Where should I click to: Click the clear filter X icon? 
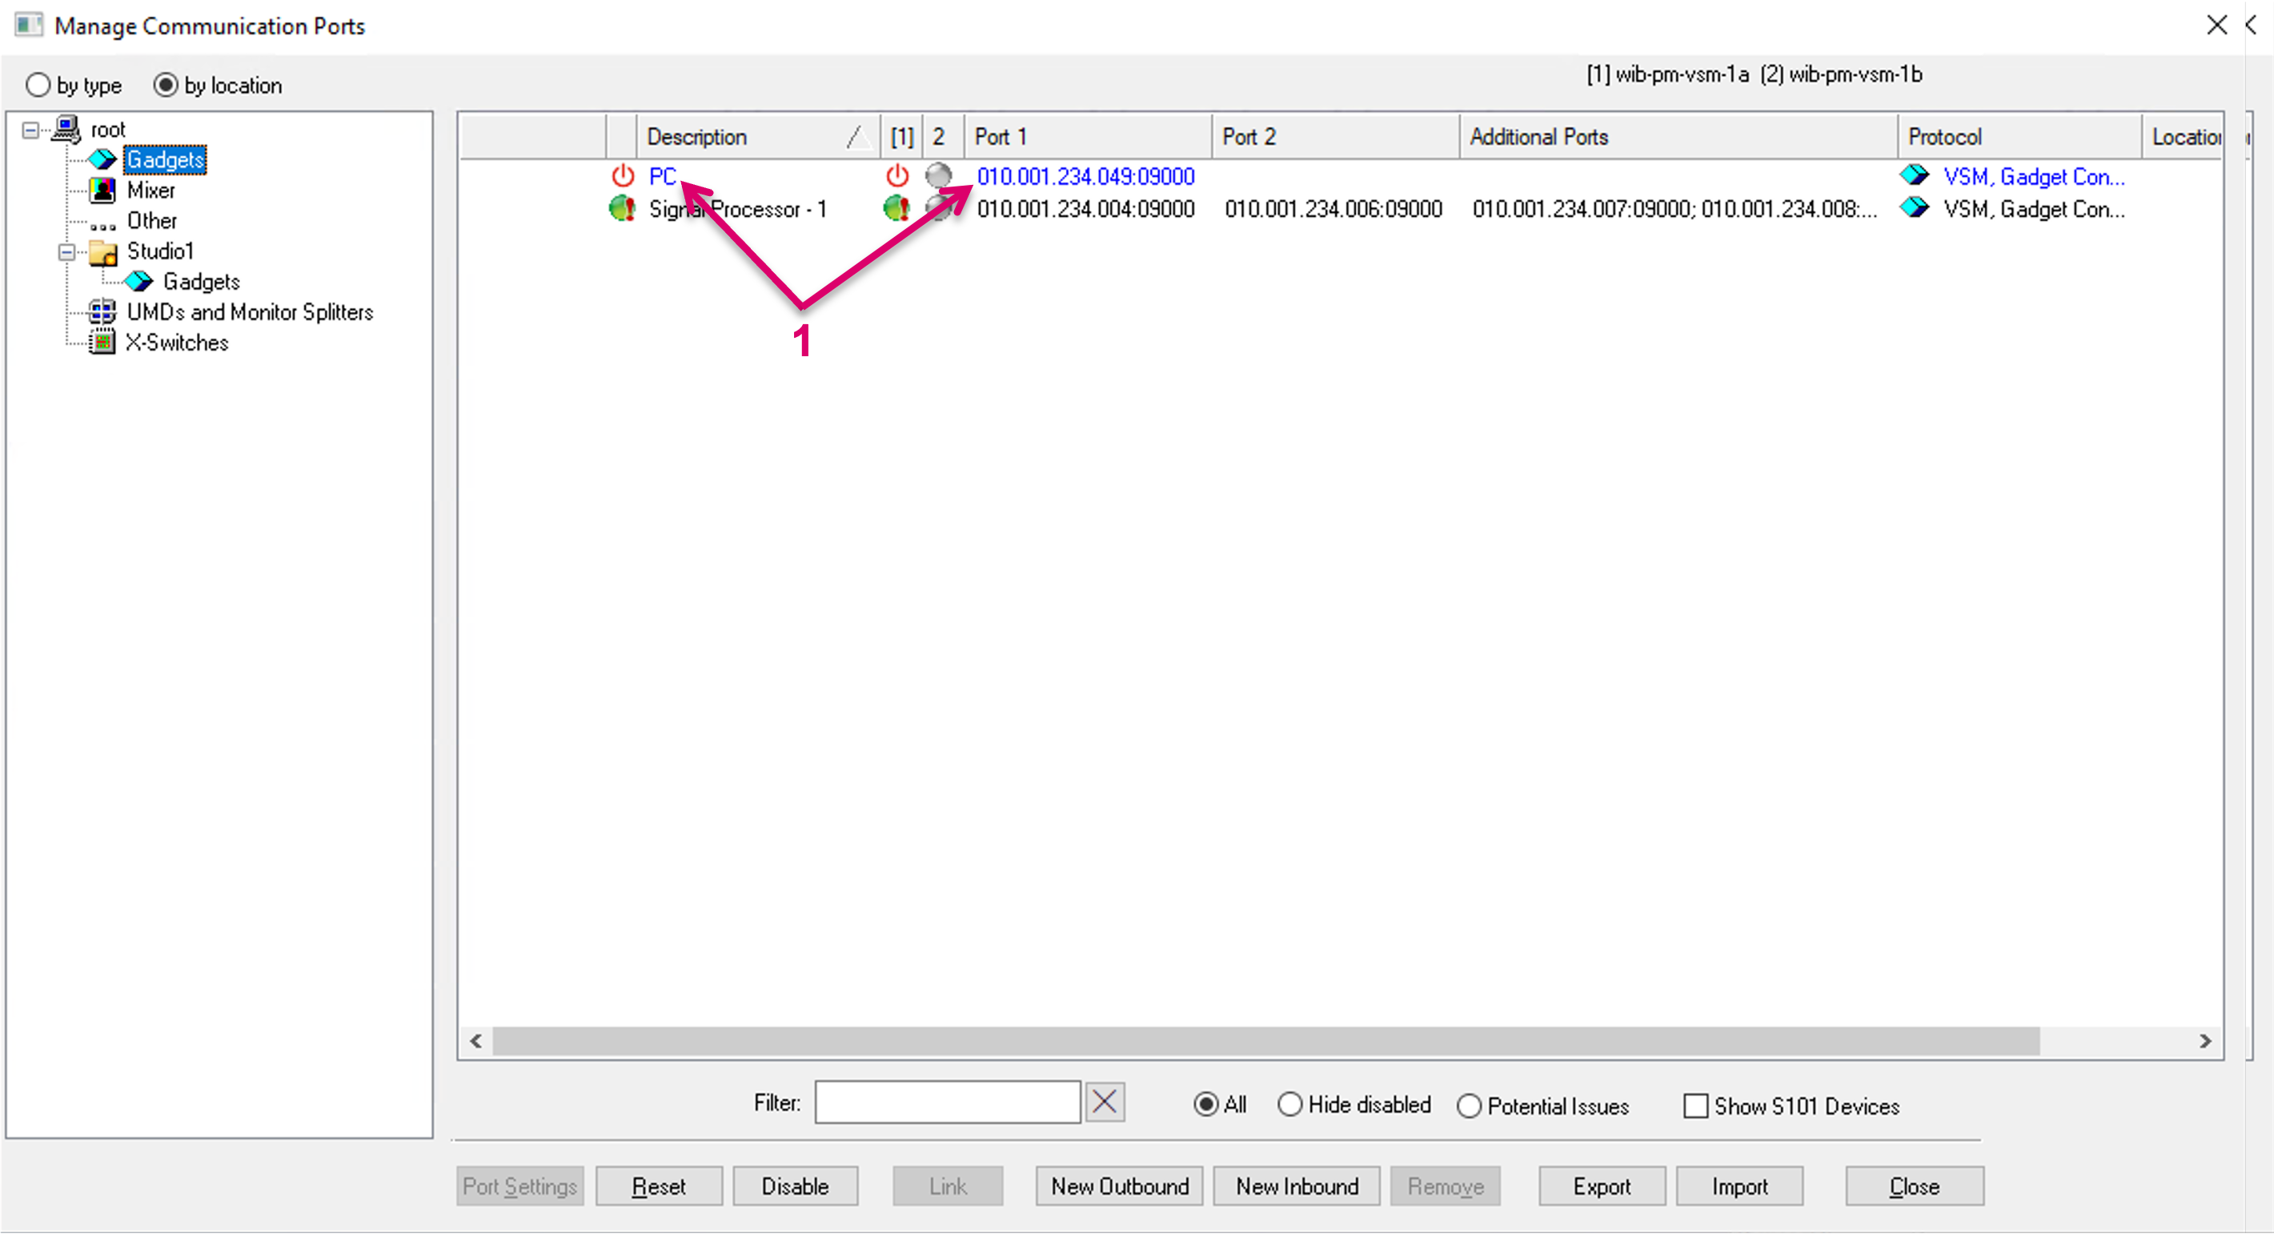point(1105,1102)
